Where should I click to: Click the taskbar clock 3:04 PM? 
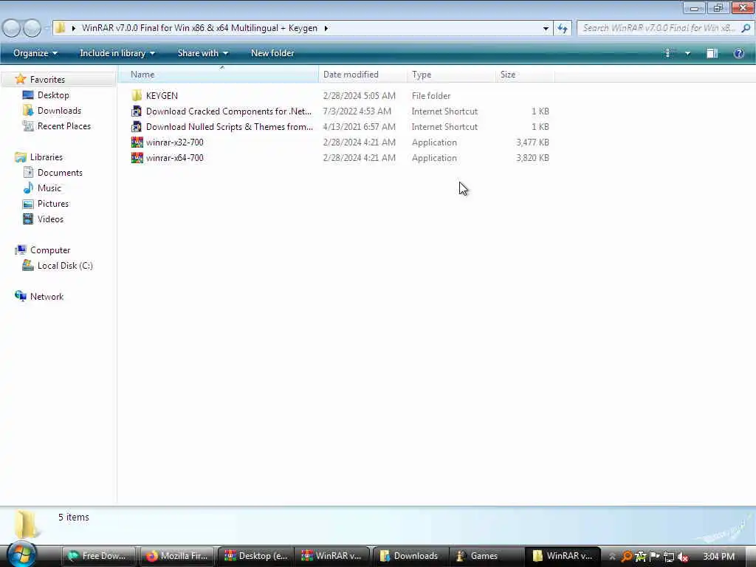click(719, 557)
